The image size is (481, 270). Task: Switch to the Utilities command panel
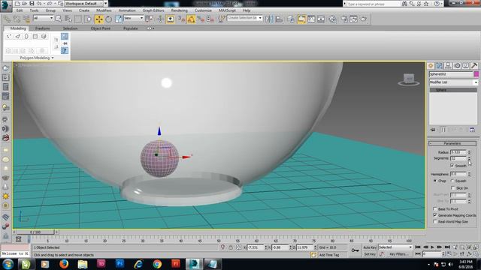point(474,66)
